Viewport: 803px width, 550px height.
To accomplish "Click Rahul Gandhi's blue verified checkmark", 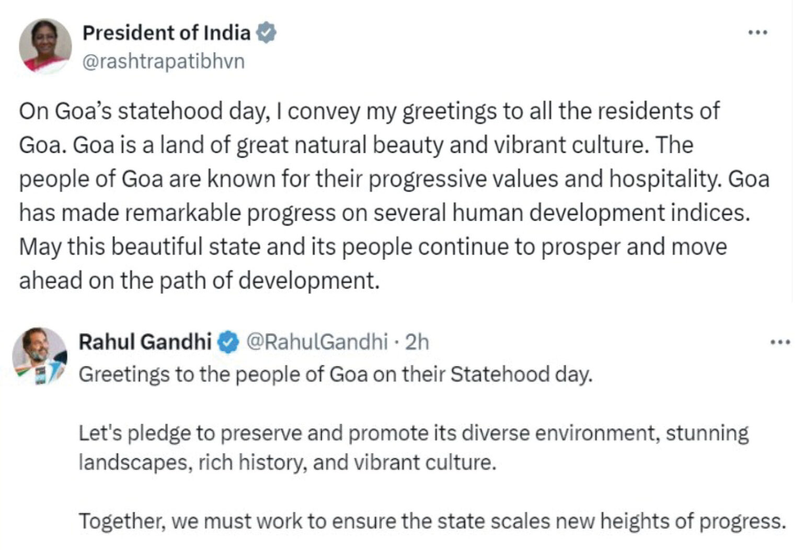I will (228, 342).
